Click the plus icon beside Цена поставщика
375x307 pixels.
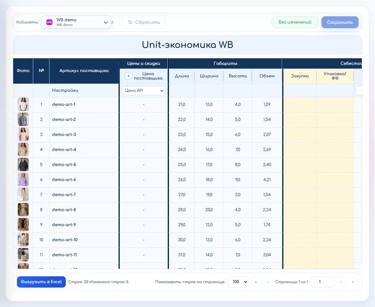pyautogui.click(x=129, y=76)
